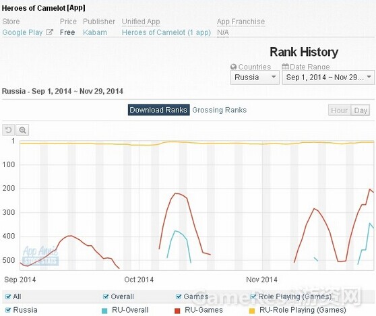Toggle the Role Playing (Games) checkbox

click(253, 296)
